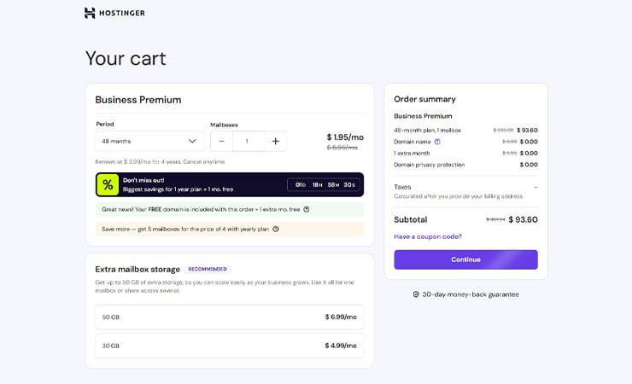Image resolution: width=632 pixels, height=384 pixels.
Task: Click the '48-month plan, 1 mailbox' line
Action: coord(427,131)
